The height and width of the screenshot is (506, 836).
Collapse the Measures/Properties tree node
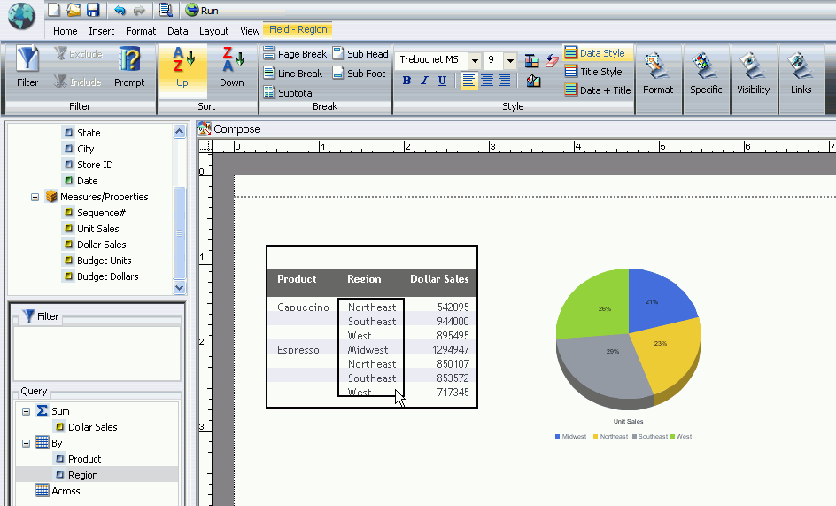35,197
